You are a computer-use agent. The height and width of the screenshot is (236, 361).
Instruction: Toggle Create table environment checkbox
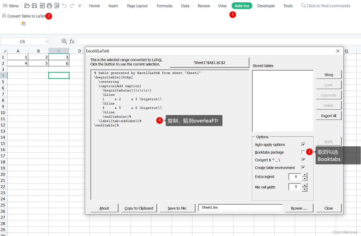[303, 167]
